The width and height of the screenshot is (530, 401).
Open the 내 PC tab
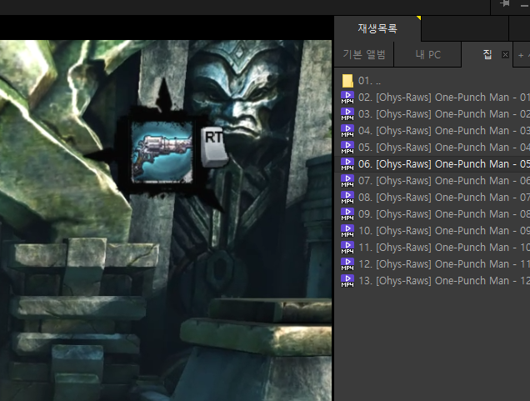click(x=428, y=55)
